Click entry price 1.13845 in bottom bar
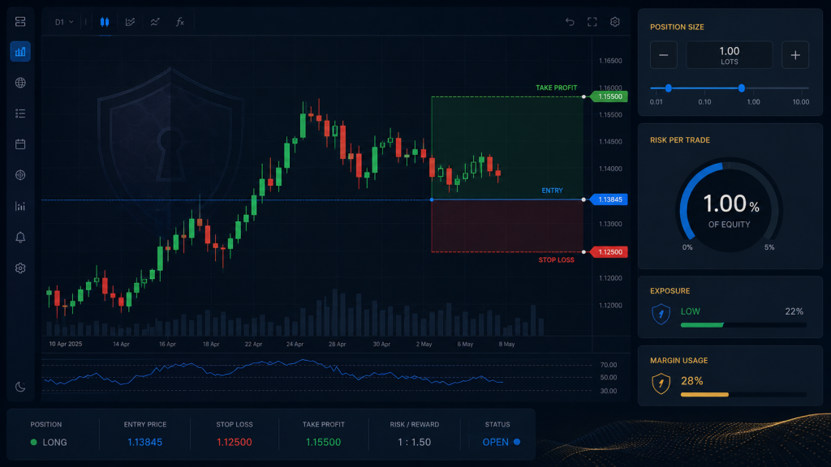The width and height of the screenshot is (831, 467). 144,442
